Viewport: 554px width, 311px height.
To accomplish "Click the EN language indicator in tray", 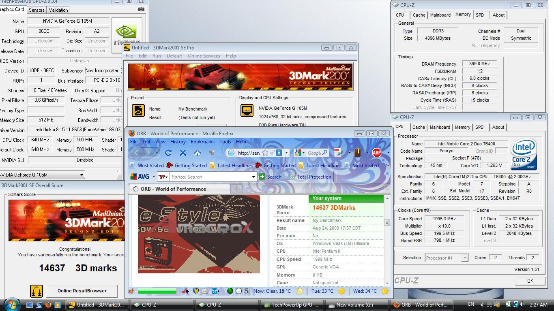I will [x=471, y=304].
